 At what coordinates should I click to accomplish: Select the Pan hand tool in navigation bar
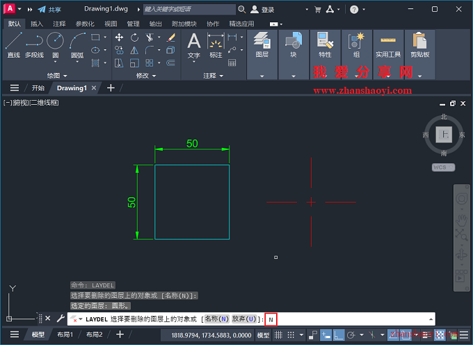(x=460, y=219)
